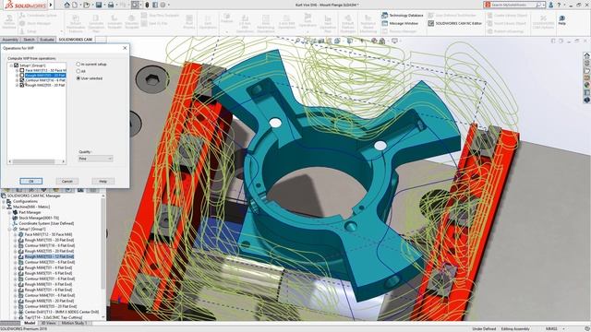Launch the SOLIDWORKS CAM NC Editor
Image resolution: width=591 pixels, height=332 pixels.
pyautogui.click(x=455, y=23)
